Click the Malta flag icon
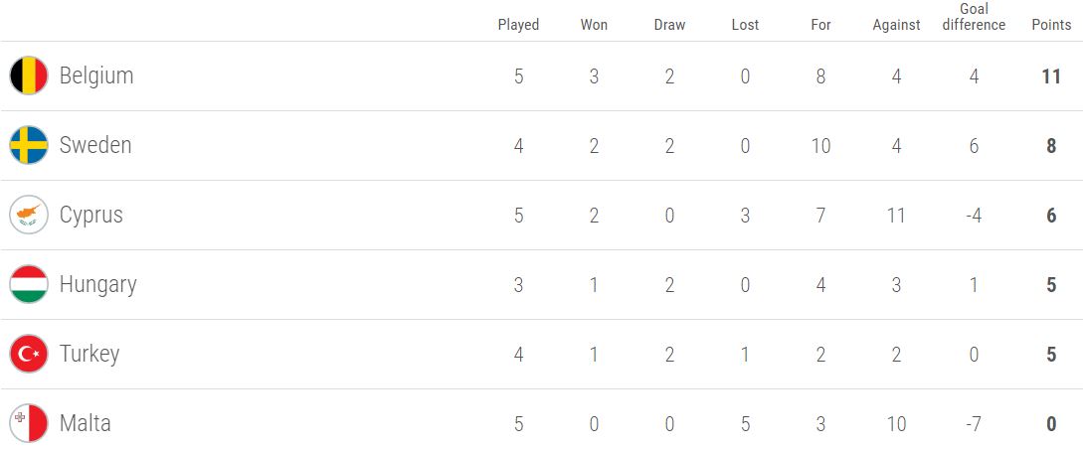This screenshot has height=450, width=1083. point(28,423)
